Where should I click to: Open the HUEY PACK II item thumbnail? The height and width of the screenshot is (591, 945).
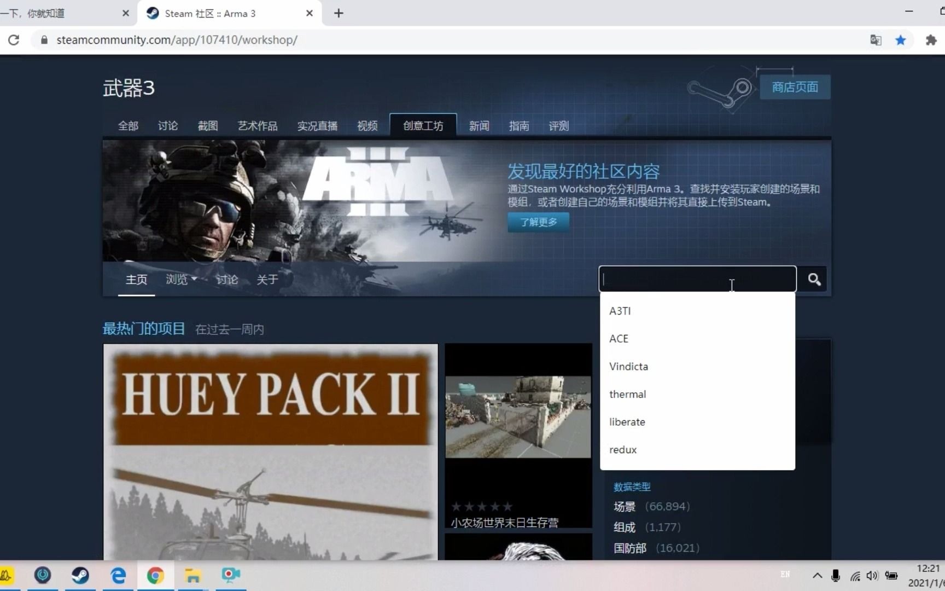pos(271,452)
